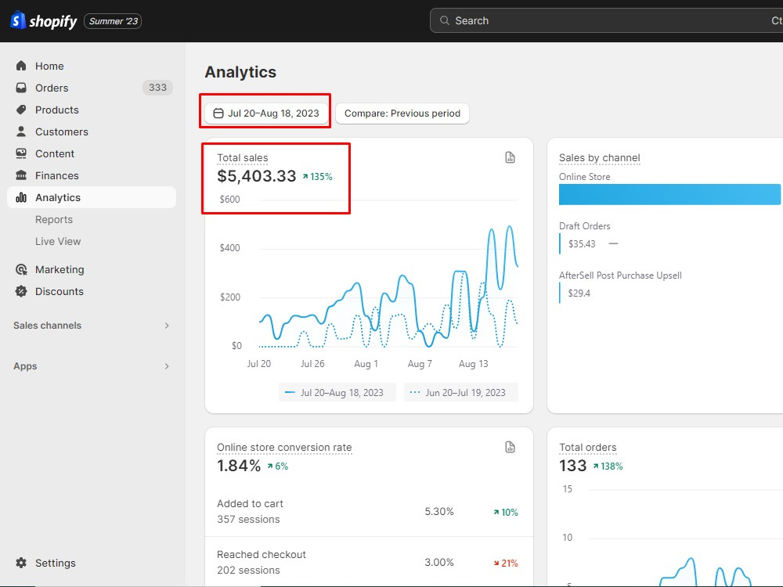Focus the Search input field
The height and width of the screenshot is (587, 783).
click(x=606, y=20)
